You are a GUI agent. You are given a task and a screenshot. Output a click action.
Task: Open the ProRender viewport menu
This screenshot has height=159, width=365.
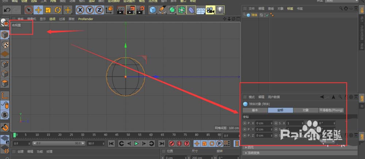coord(86,19)
